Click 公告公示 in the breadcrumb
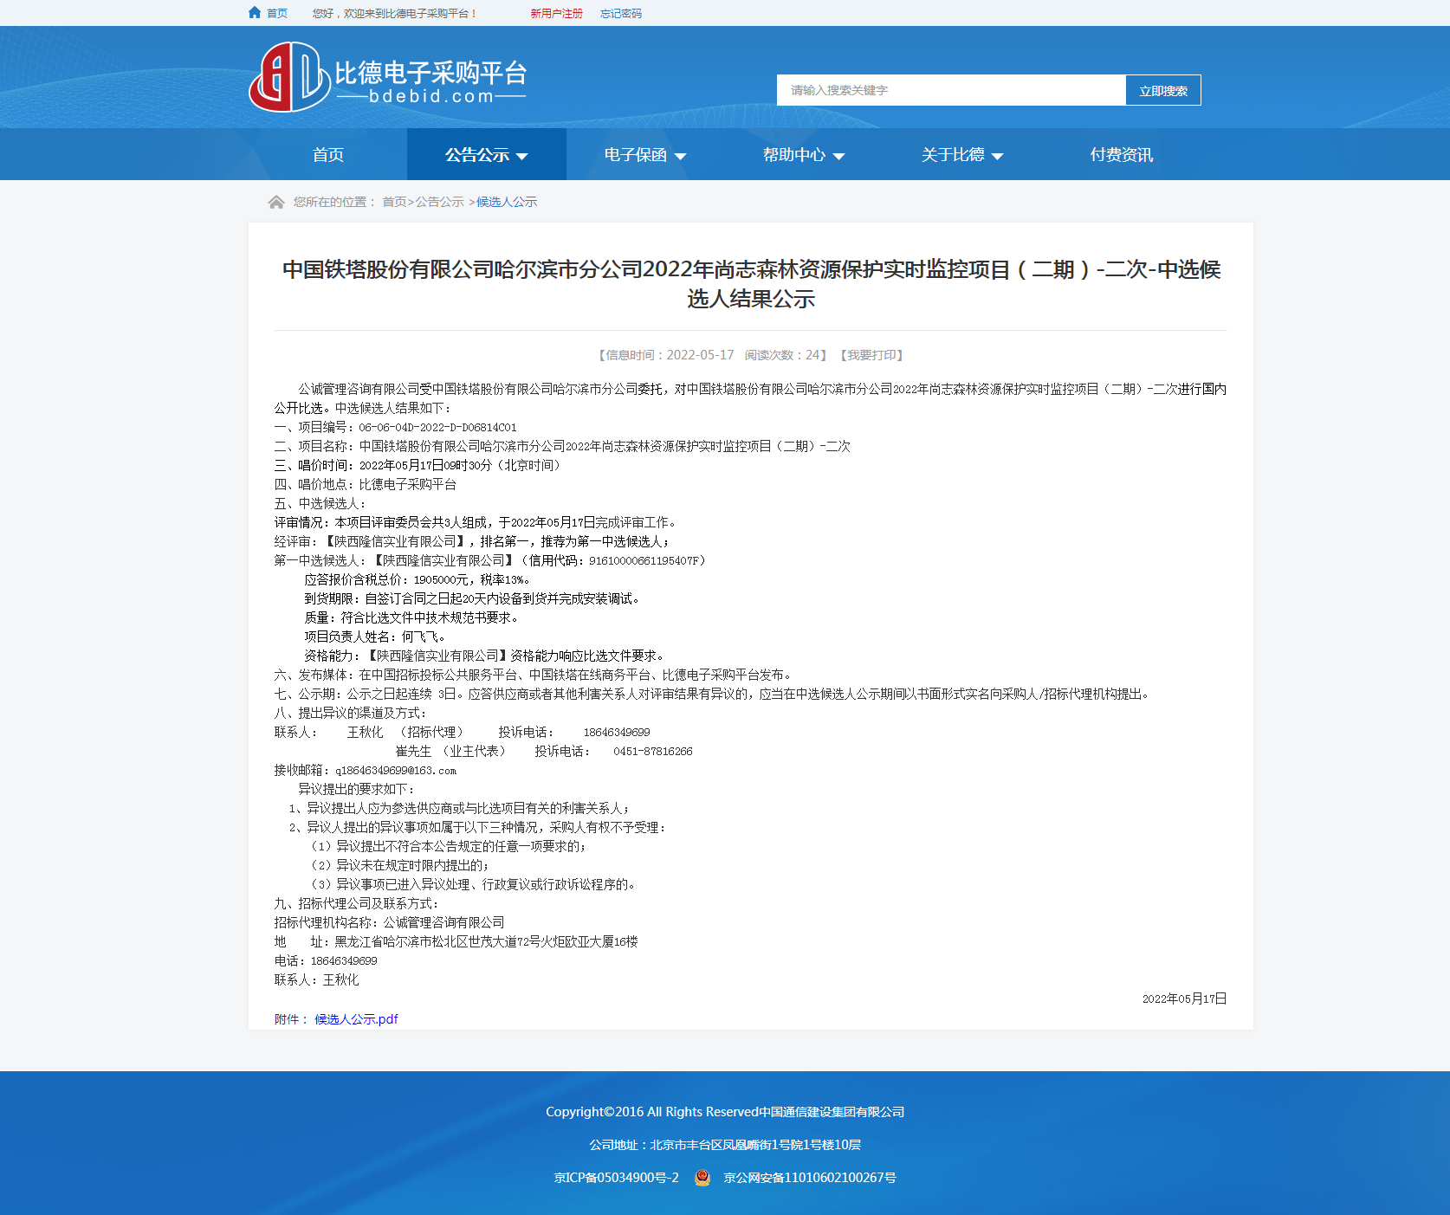The width and height of the screenshot is (1450, 1215). pyautogui.click(x=439, y=202)
